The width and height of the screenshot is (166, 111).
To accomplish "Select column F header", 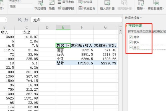I will tap(82, 27).
